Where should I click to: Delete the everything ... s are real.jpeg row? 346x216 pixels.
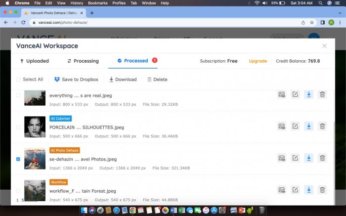(x=322, y=94)
